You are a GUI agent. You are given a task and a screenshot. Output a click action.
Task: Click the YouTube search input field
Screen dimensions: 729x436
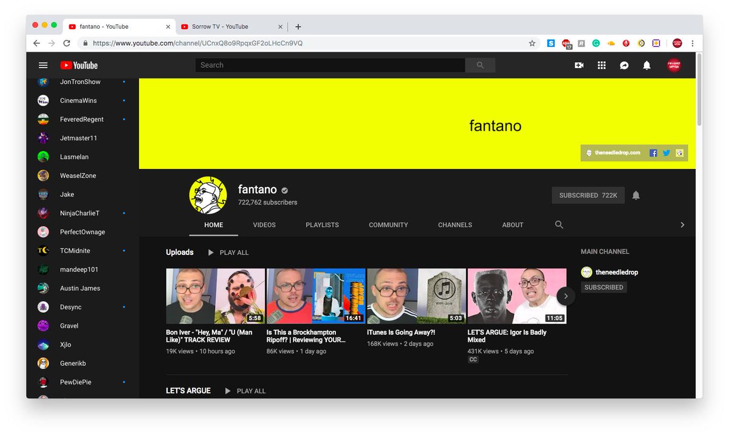330,65
